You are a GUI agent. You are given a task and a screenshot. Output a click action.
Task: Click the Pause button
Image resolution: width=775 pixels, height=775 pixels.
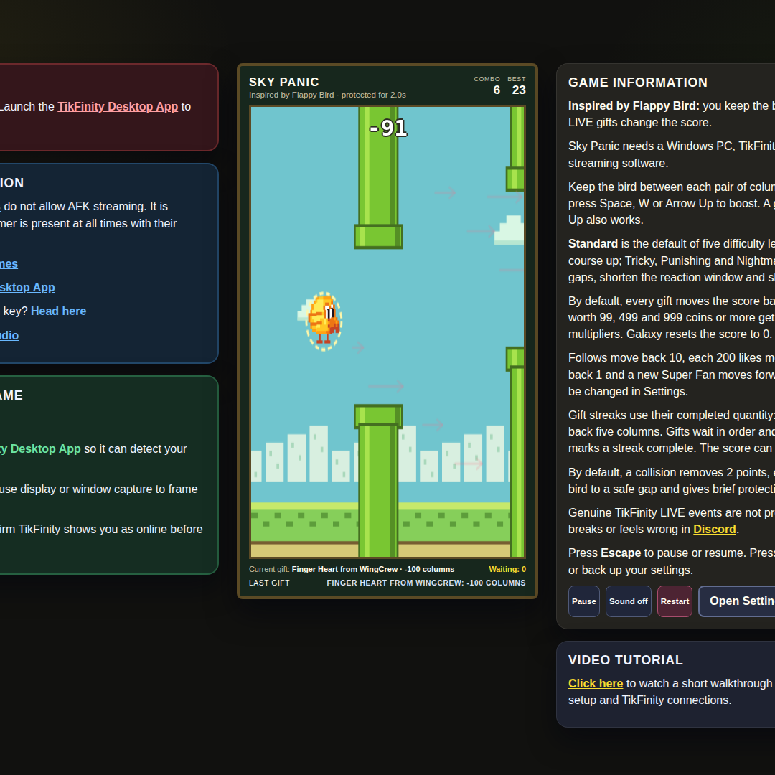pyautogui.click(x=583, y=601)
